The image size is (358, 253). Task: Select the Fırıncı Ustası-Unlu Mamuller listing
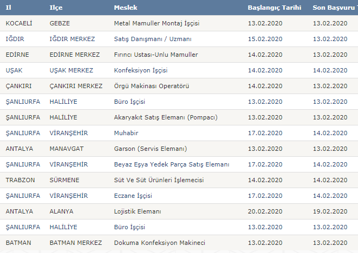(156, 55)
